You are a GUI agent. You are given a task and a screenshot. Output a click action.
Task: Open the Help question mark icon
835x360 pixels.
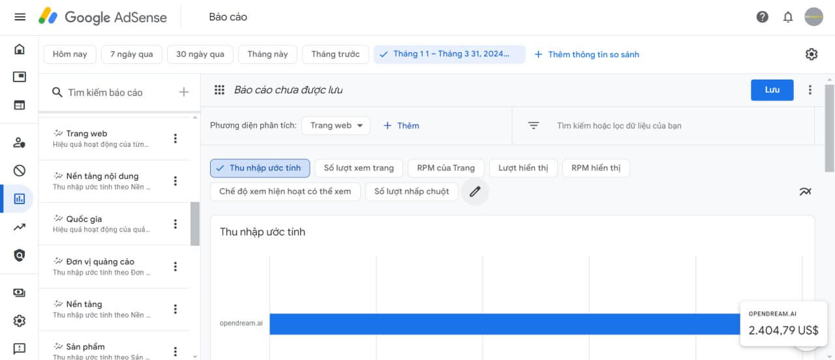click(x=763, y=17)
